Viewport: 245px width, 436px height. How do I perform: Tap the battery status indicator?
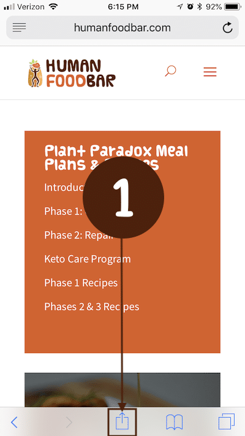click(233, 7)
